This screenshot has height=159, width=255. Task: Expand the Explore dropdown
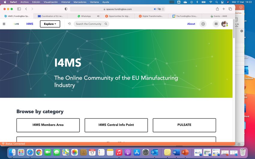click(50, 24)
